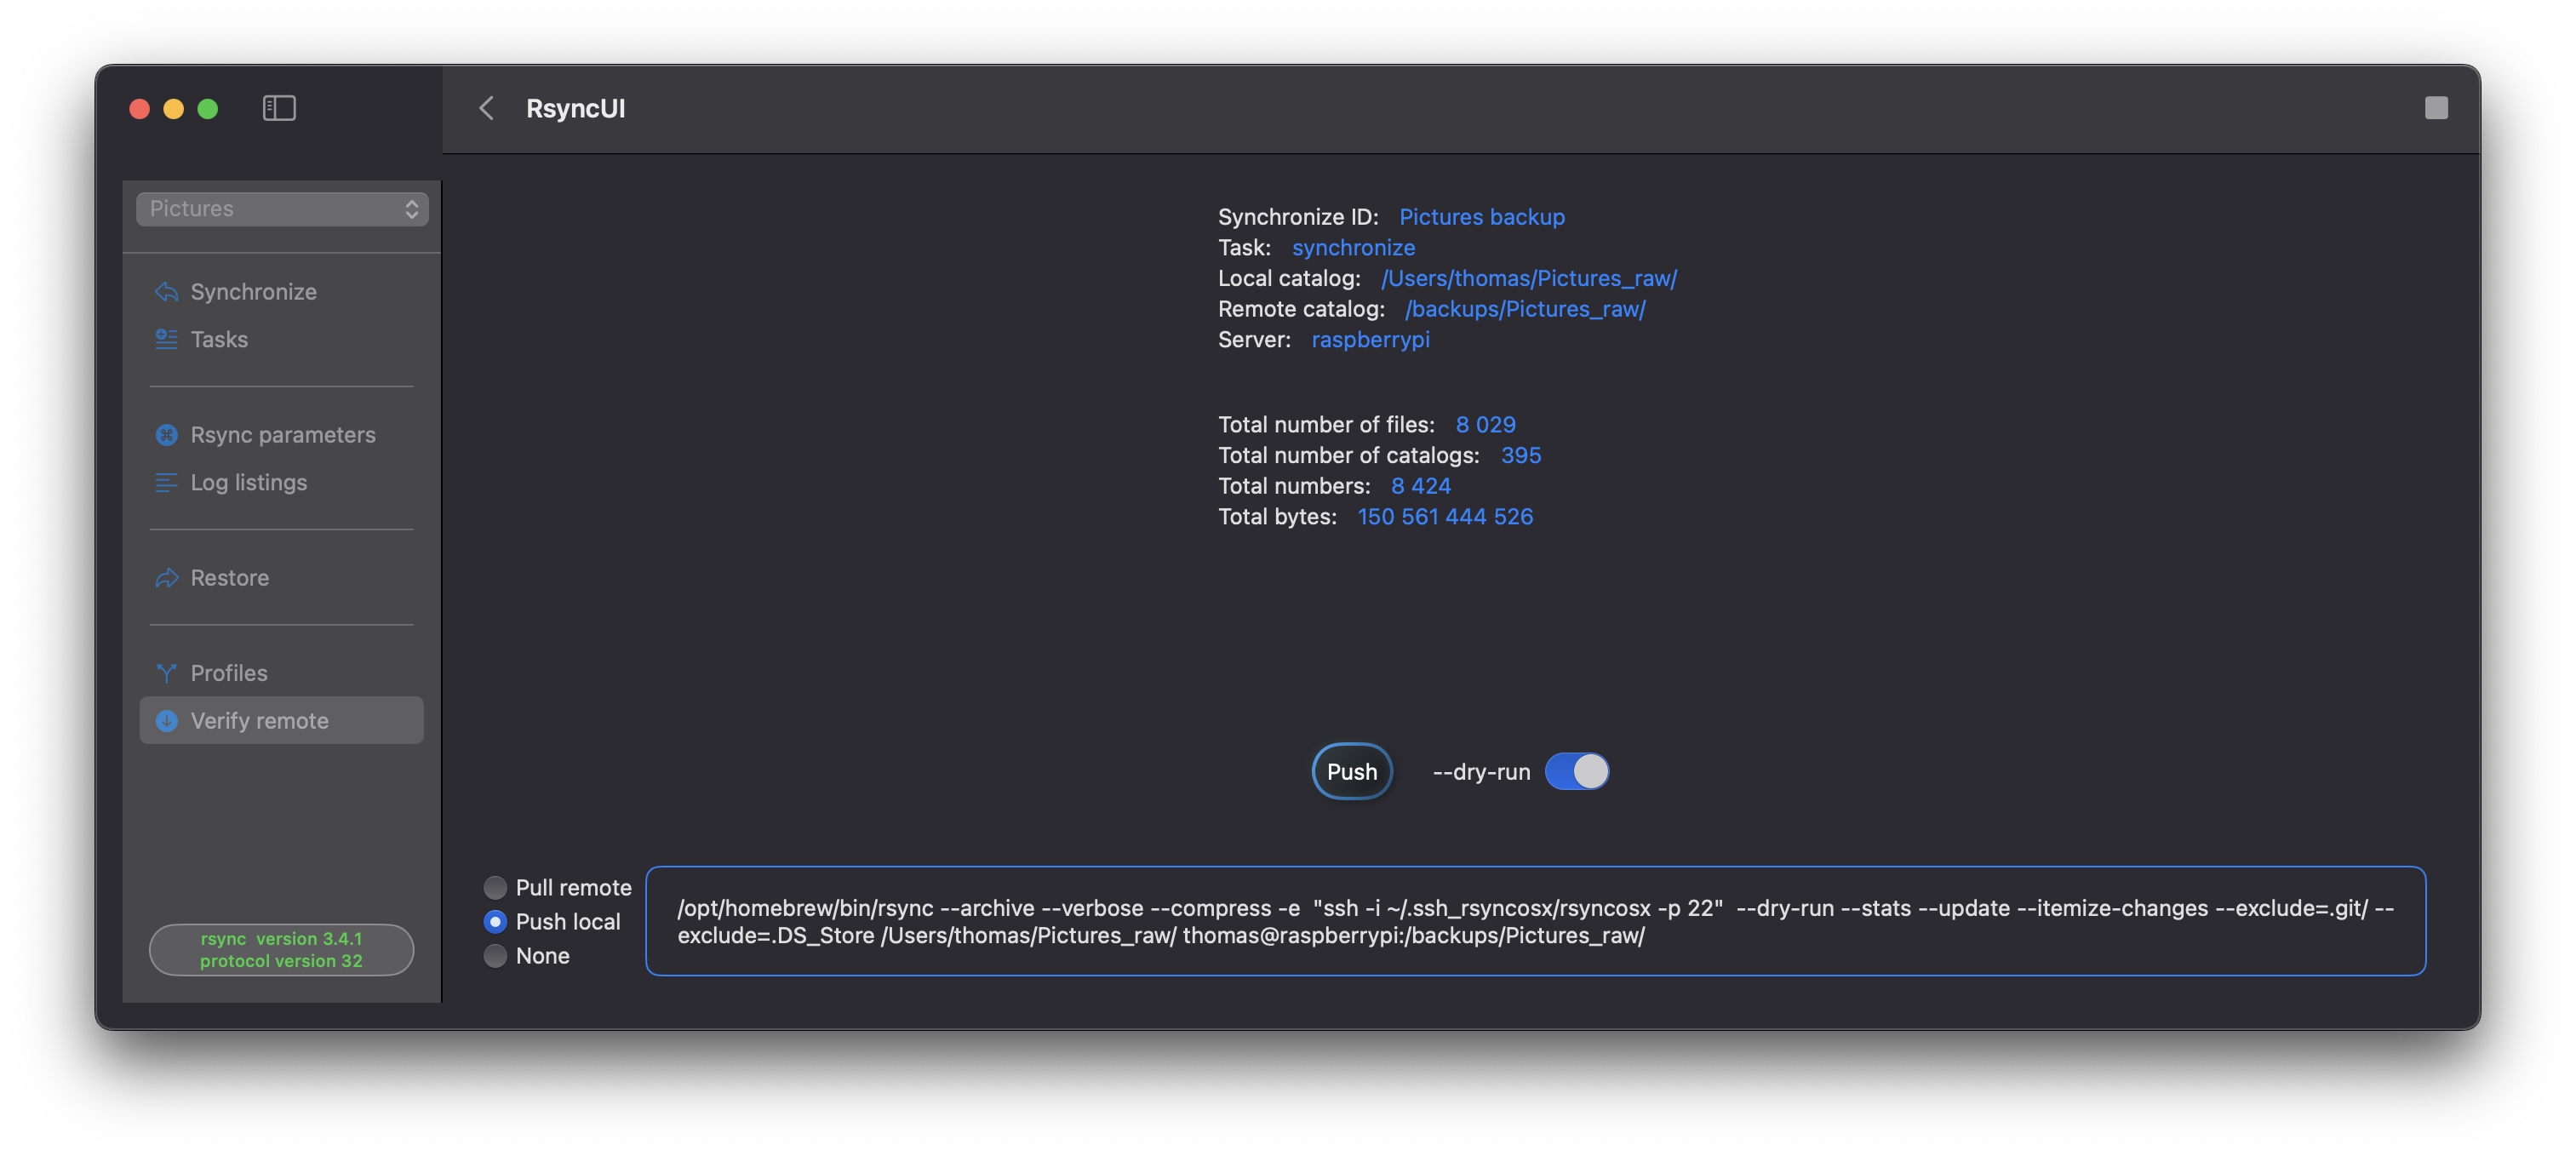Click total catalogs value 395

coord(1520,455)
